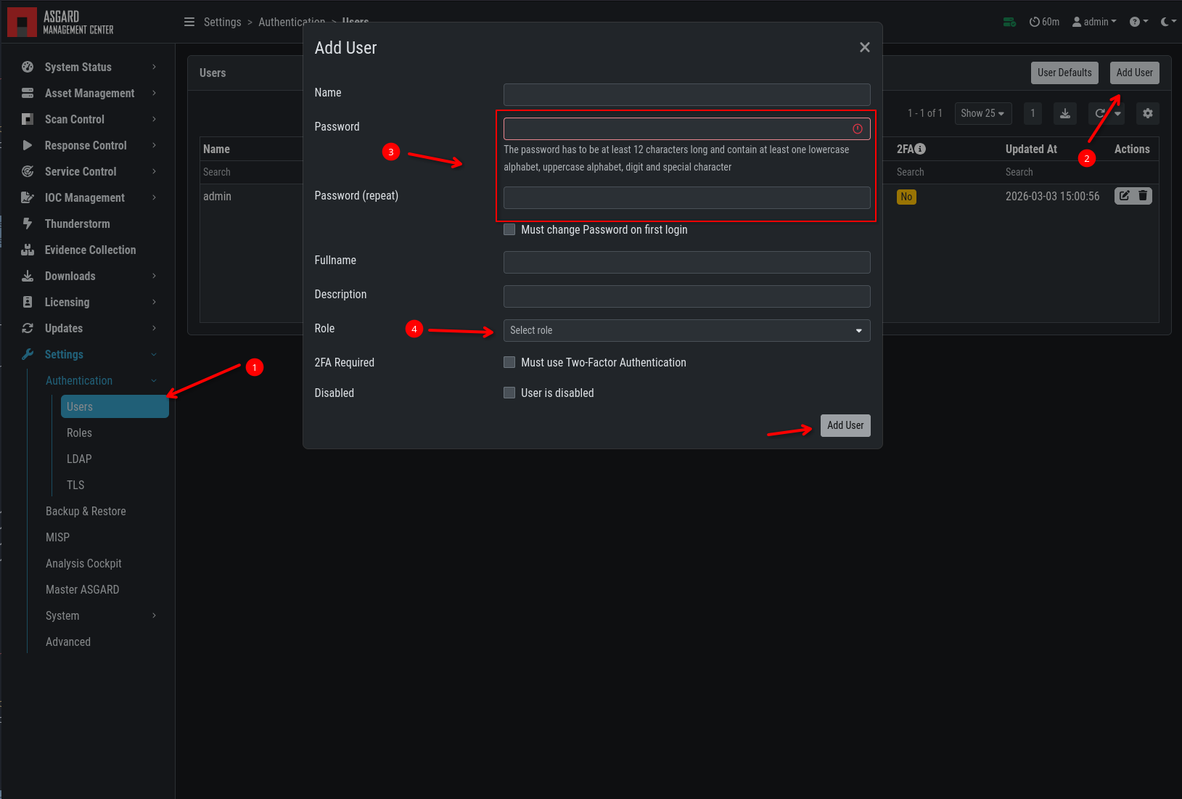
Task: Expand System Status chevron
Action: point(154,67)
